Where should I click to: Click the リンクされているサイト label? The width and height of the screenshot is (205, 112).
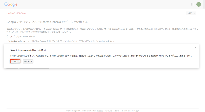[17, 41]
